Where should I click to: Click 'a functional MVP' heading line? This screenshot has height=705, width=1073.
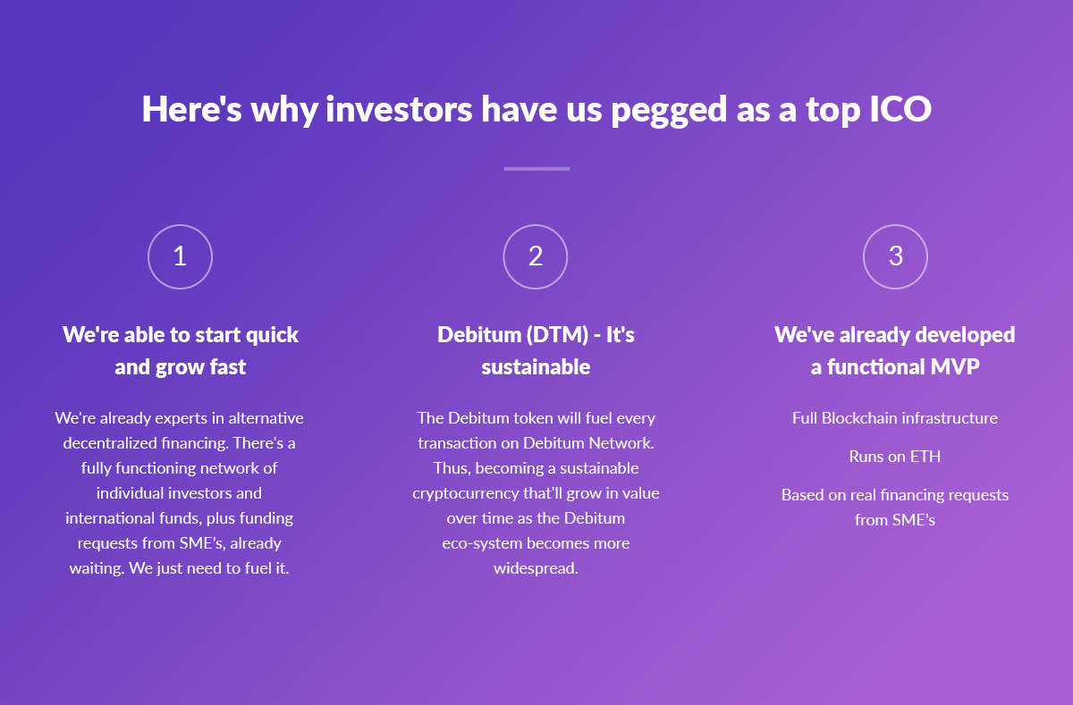pos(895,367)
